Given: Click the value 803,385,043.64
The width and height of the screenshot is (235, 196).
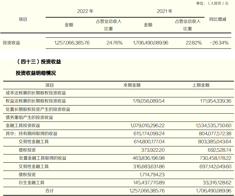Looking at the screenshot, I should click(215, 142).
